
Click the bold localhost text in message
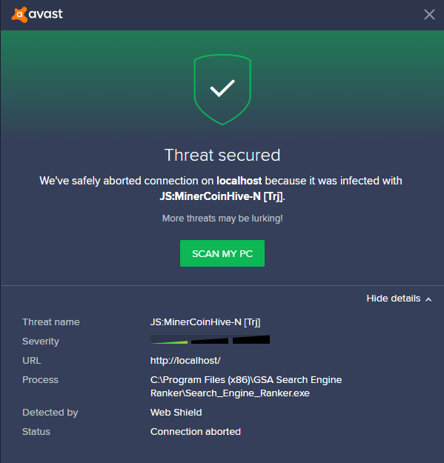(x=239, y=181)
